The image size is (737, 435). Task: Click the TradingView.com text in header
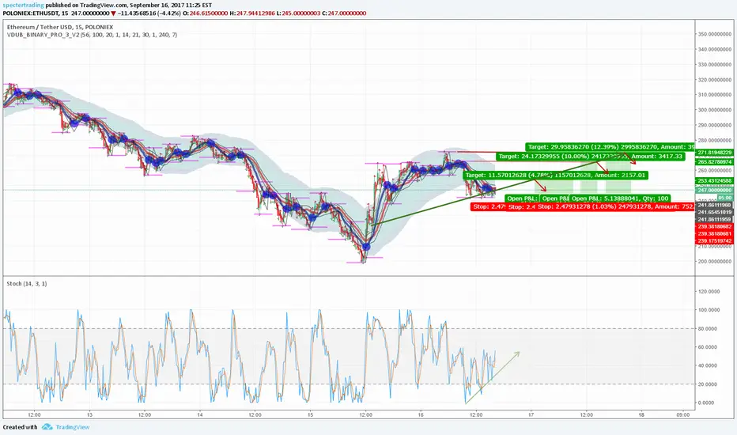(104, 6)
